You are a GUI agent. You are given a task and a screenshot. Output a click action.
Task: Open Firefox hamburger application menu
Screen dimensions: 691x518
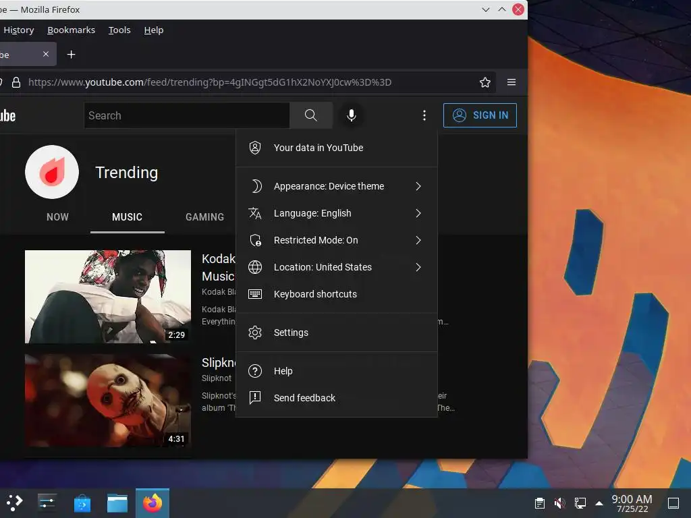[x=512, y=82]
